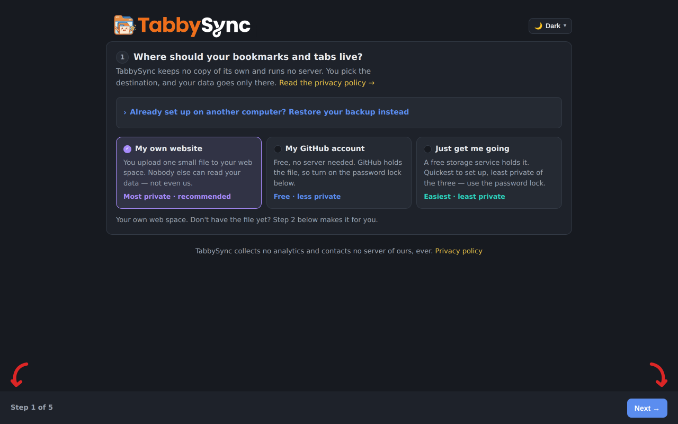Image resolution: width=678 pixels, height=424 pixels.
Task: Select the 'My own website' radio option
Action: (127, 149)
